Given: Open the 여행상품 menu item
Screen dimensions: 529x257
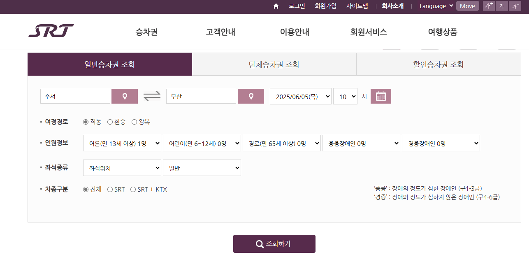Looking at the screenshot, I should [442, 31].
